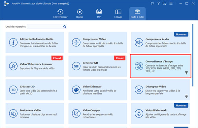Image resolution: width=198 pixels, height=128 pixels.
Task: Click the search magnifier icon
Action: (65, 27)
